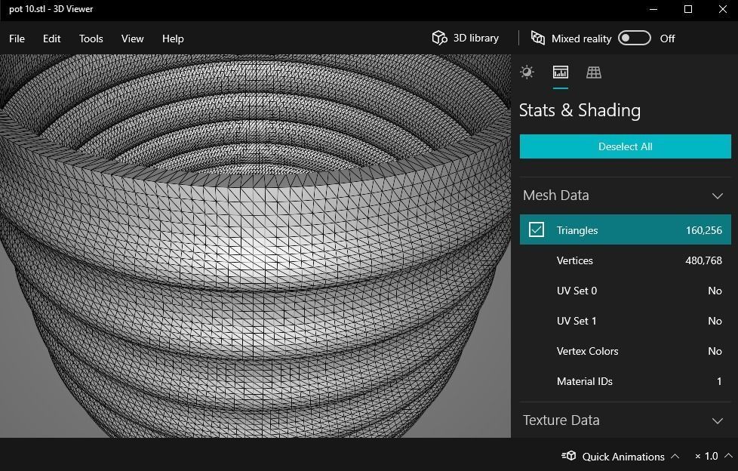Click the Mesh Data heading text
This screenshot has width=738, height=471.
point(556,195)
